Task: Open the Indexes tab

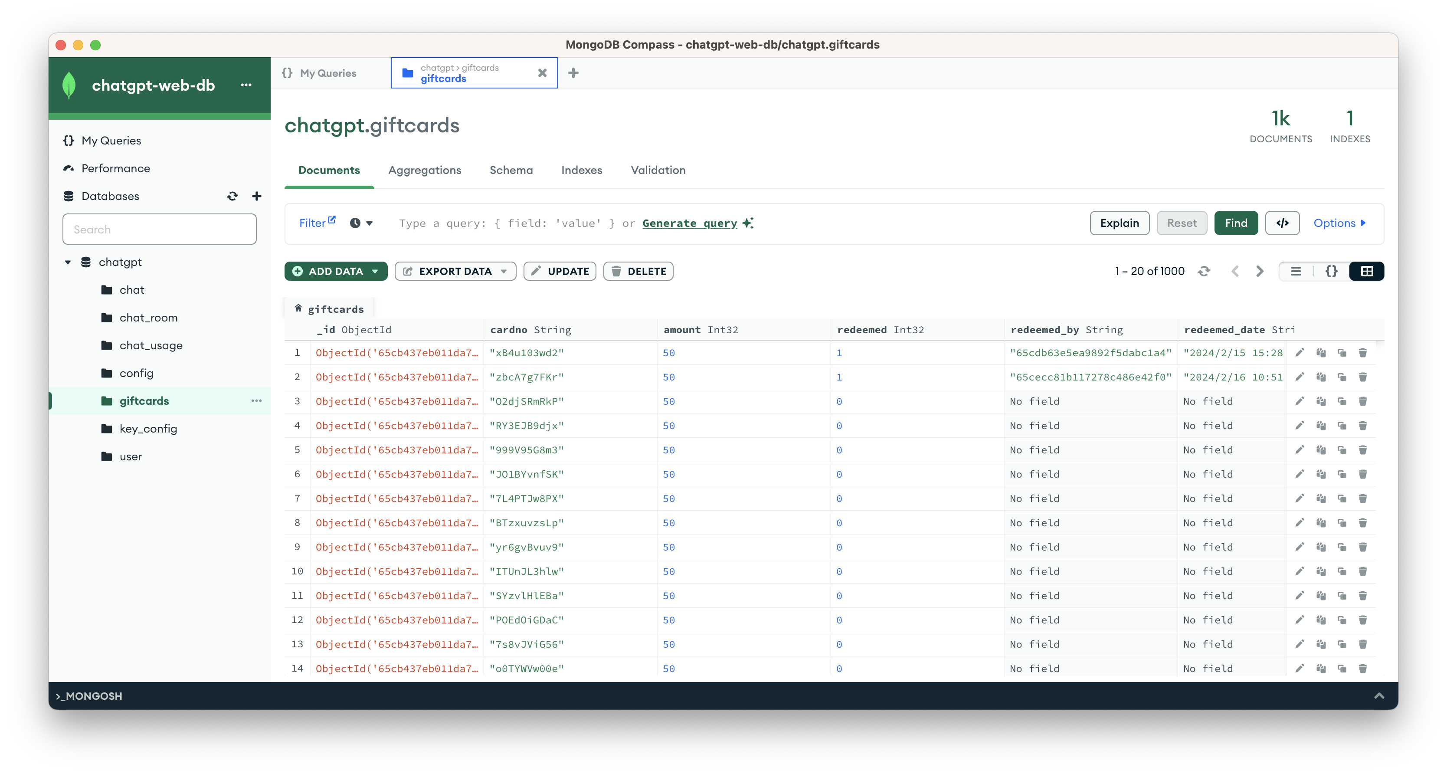Action: pyautogui.click(x=581, y=170)
